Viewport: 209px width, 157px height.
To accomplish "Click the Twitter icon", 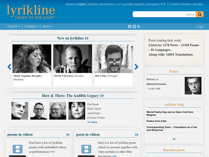I will [x=134, y=26].
